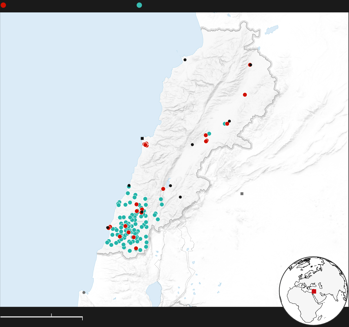
Task: Select the black square capital marker on coast
Action: (x=142, y=138)
